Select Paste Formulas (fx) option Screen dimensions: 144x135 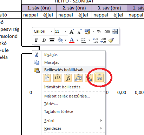(68, 78)
